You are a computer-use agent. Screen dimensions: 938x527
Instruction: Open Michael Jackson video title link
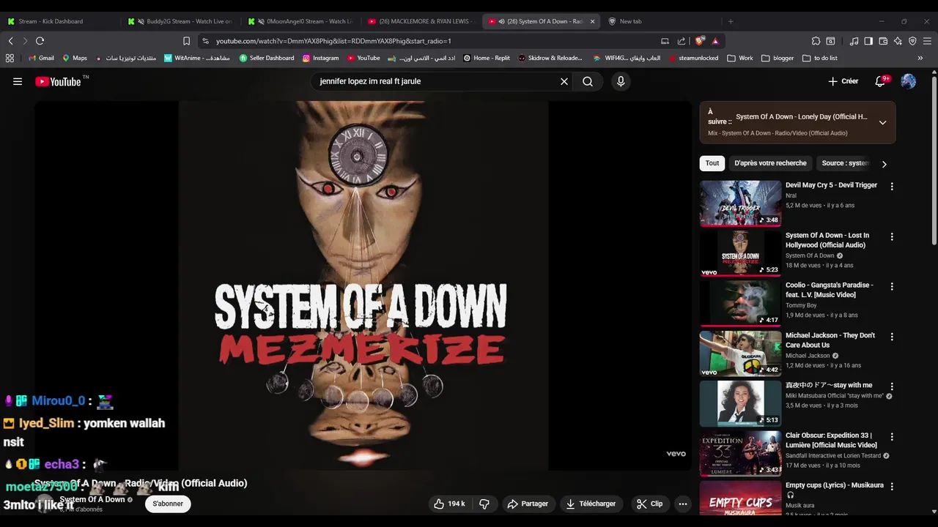click(830, 340)
